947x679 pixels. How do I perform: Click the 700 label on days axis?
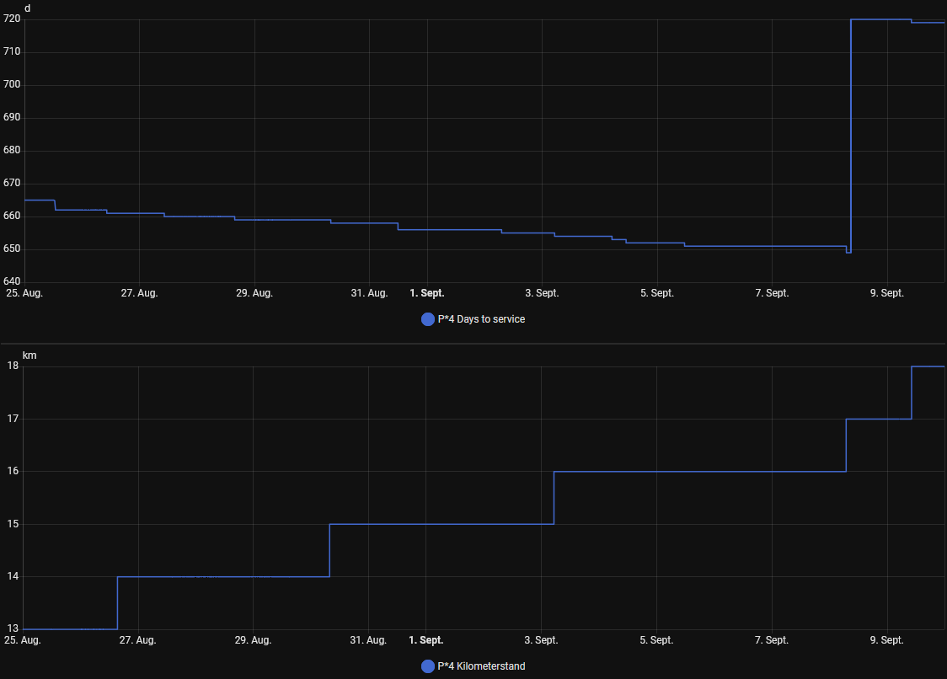click(x=12, y=84)
